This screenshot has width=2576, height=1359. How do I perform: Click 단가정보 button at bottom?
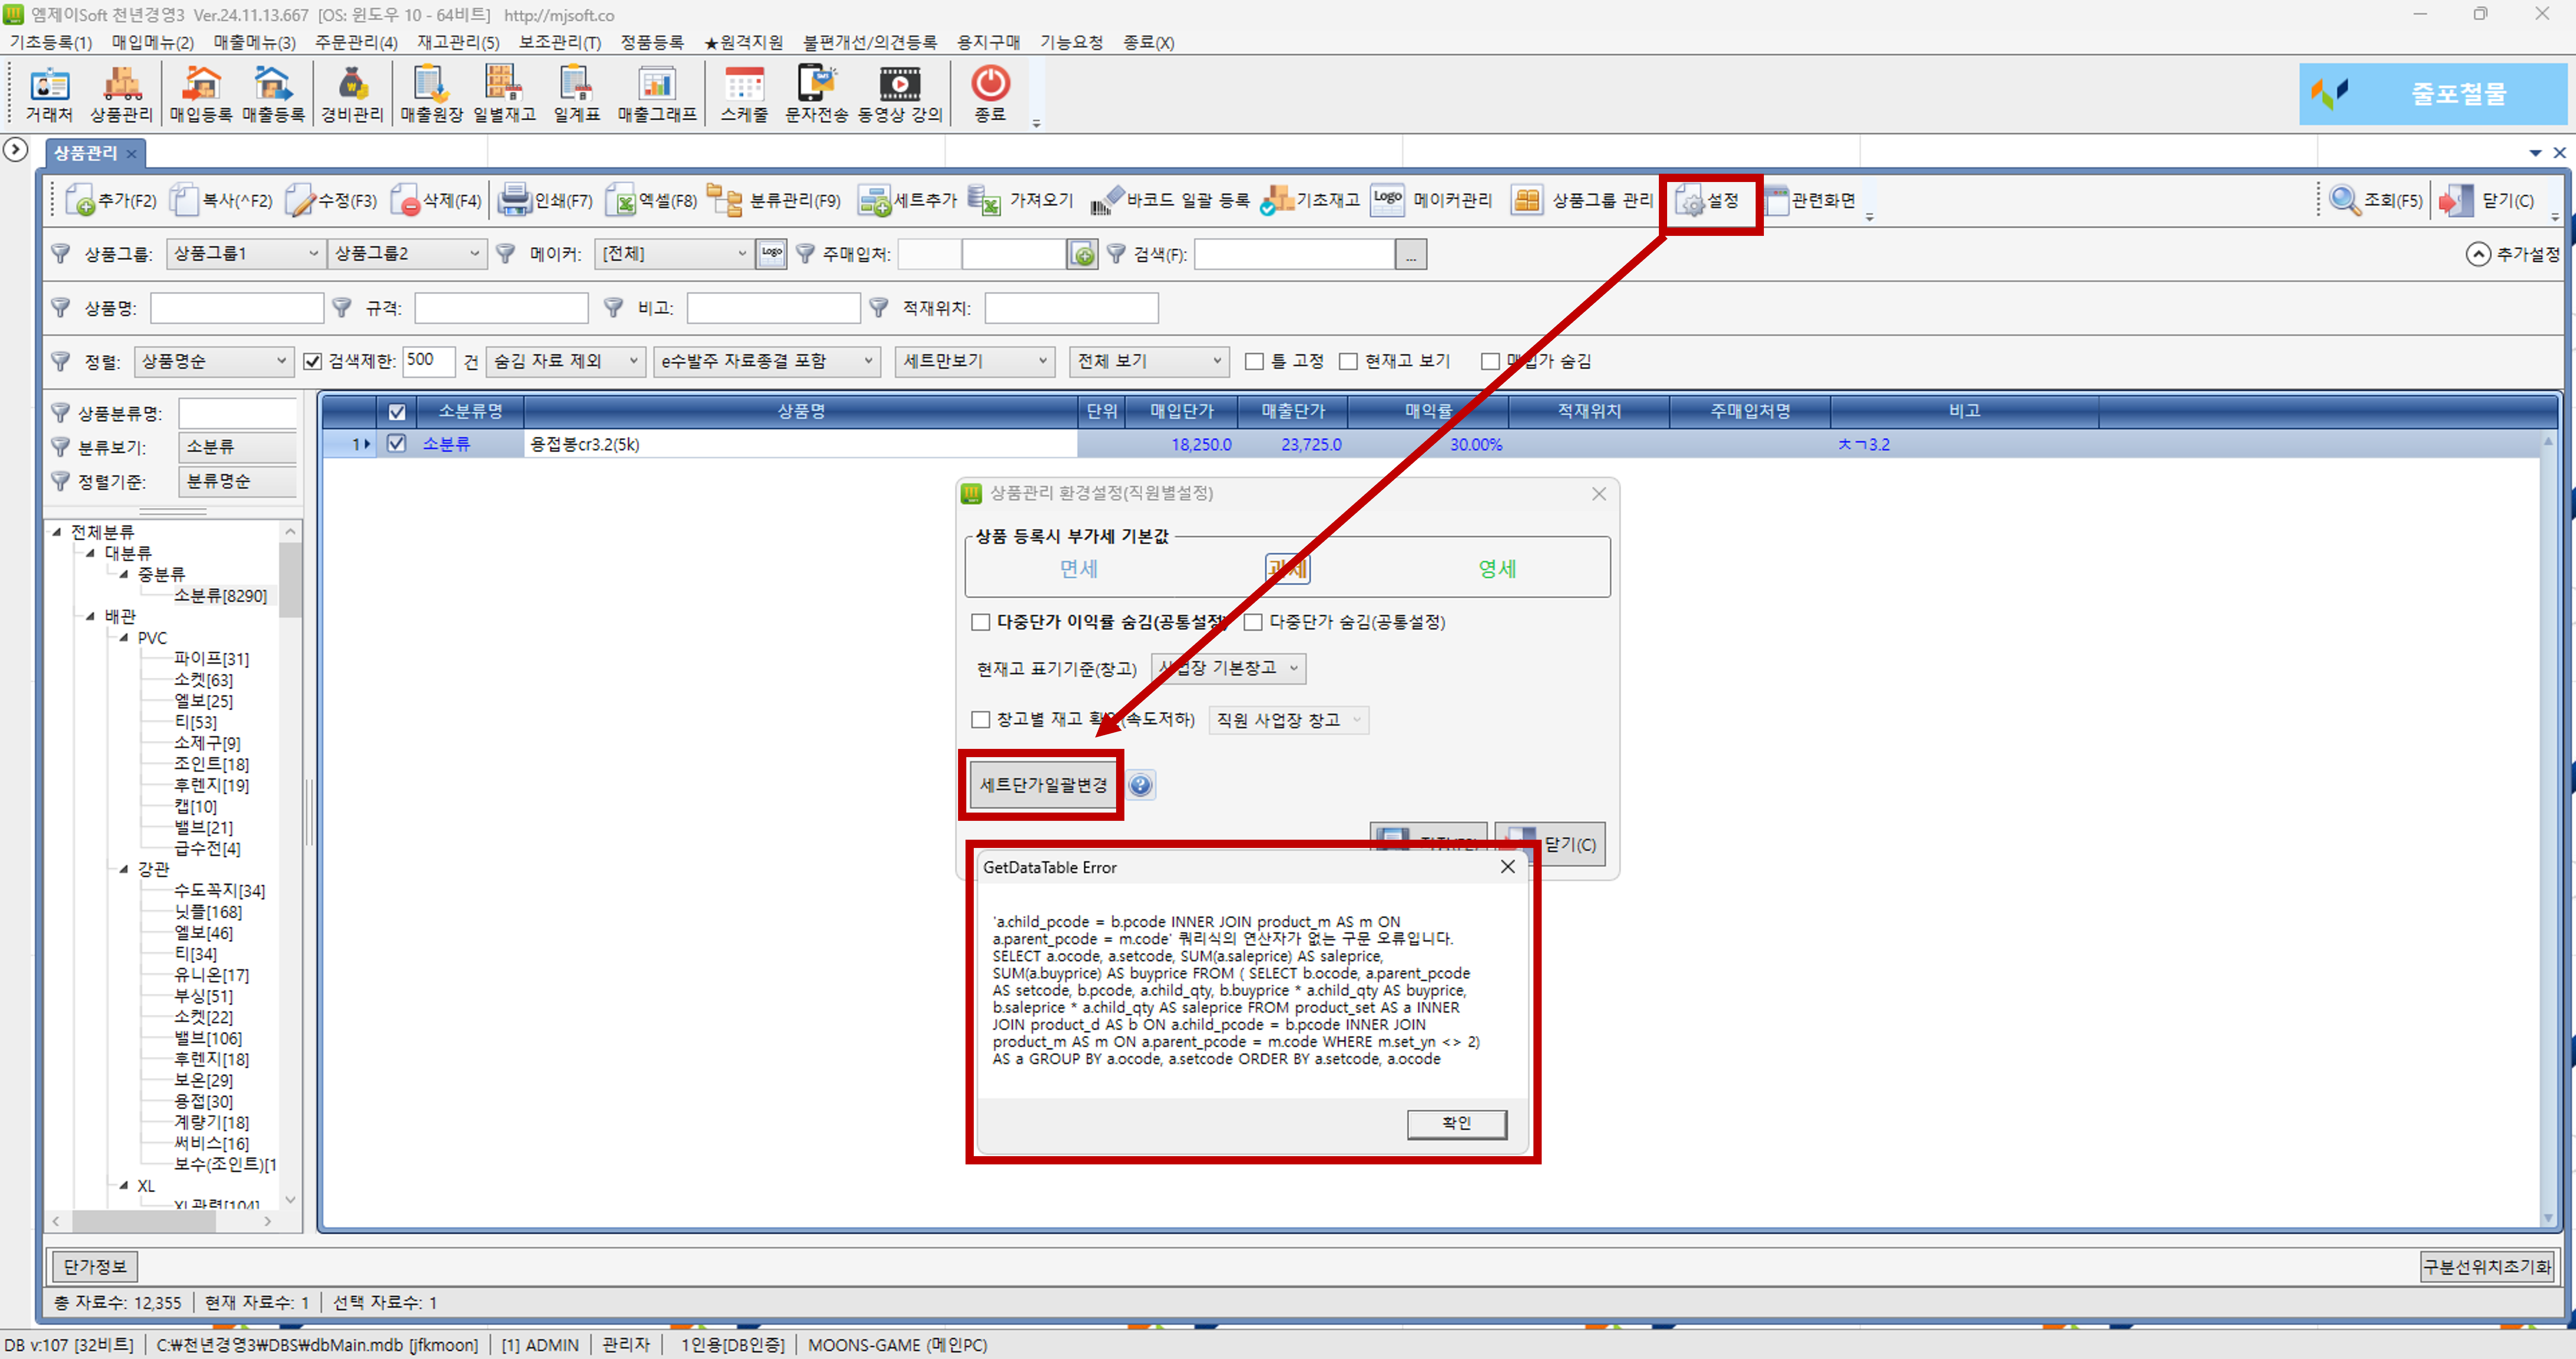click(x=95, y=1267)
